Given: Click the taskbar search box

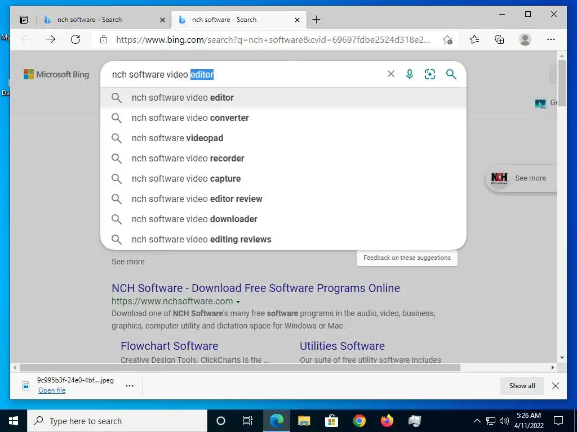Looking at the screenshot, I should coord(117,421).
